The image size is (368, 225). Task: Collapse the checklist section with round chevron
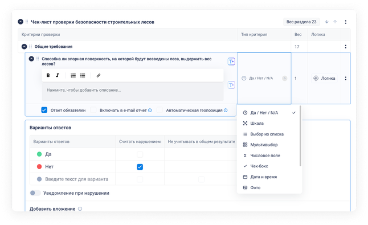pyautogui.click(x=21, y=22)
